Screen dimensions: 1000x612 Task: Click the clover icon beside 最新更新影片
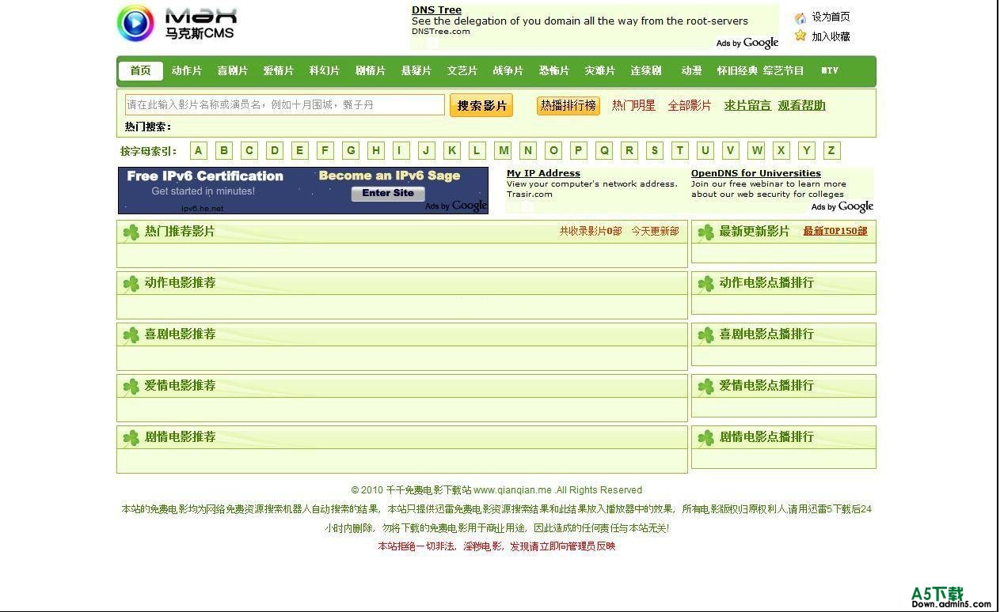(705, 232)
